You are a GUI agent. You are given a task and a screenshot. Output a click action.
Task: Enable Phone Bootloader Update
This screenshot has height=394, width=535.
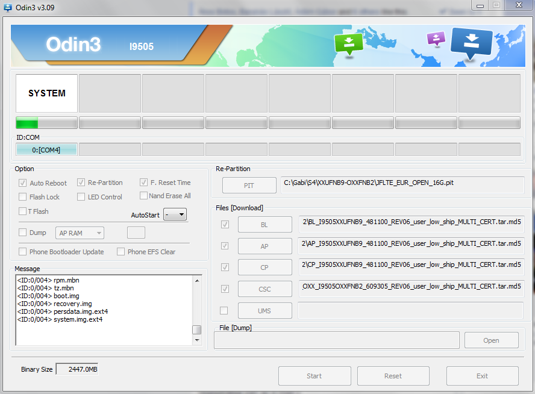pyautogui.click(x=22, y=251)
